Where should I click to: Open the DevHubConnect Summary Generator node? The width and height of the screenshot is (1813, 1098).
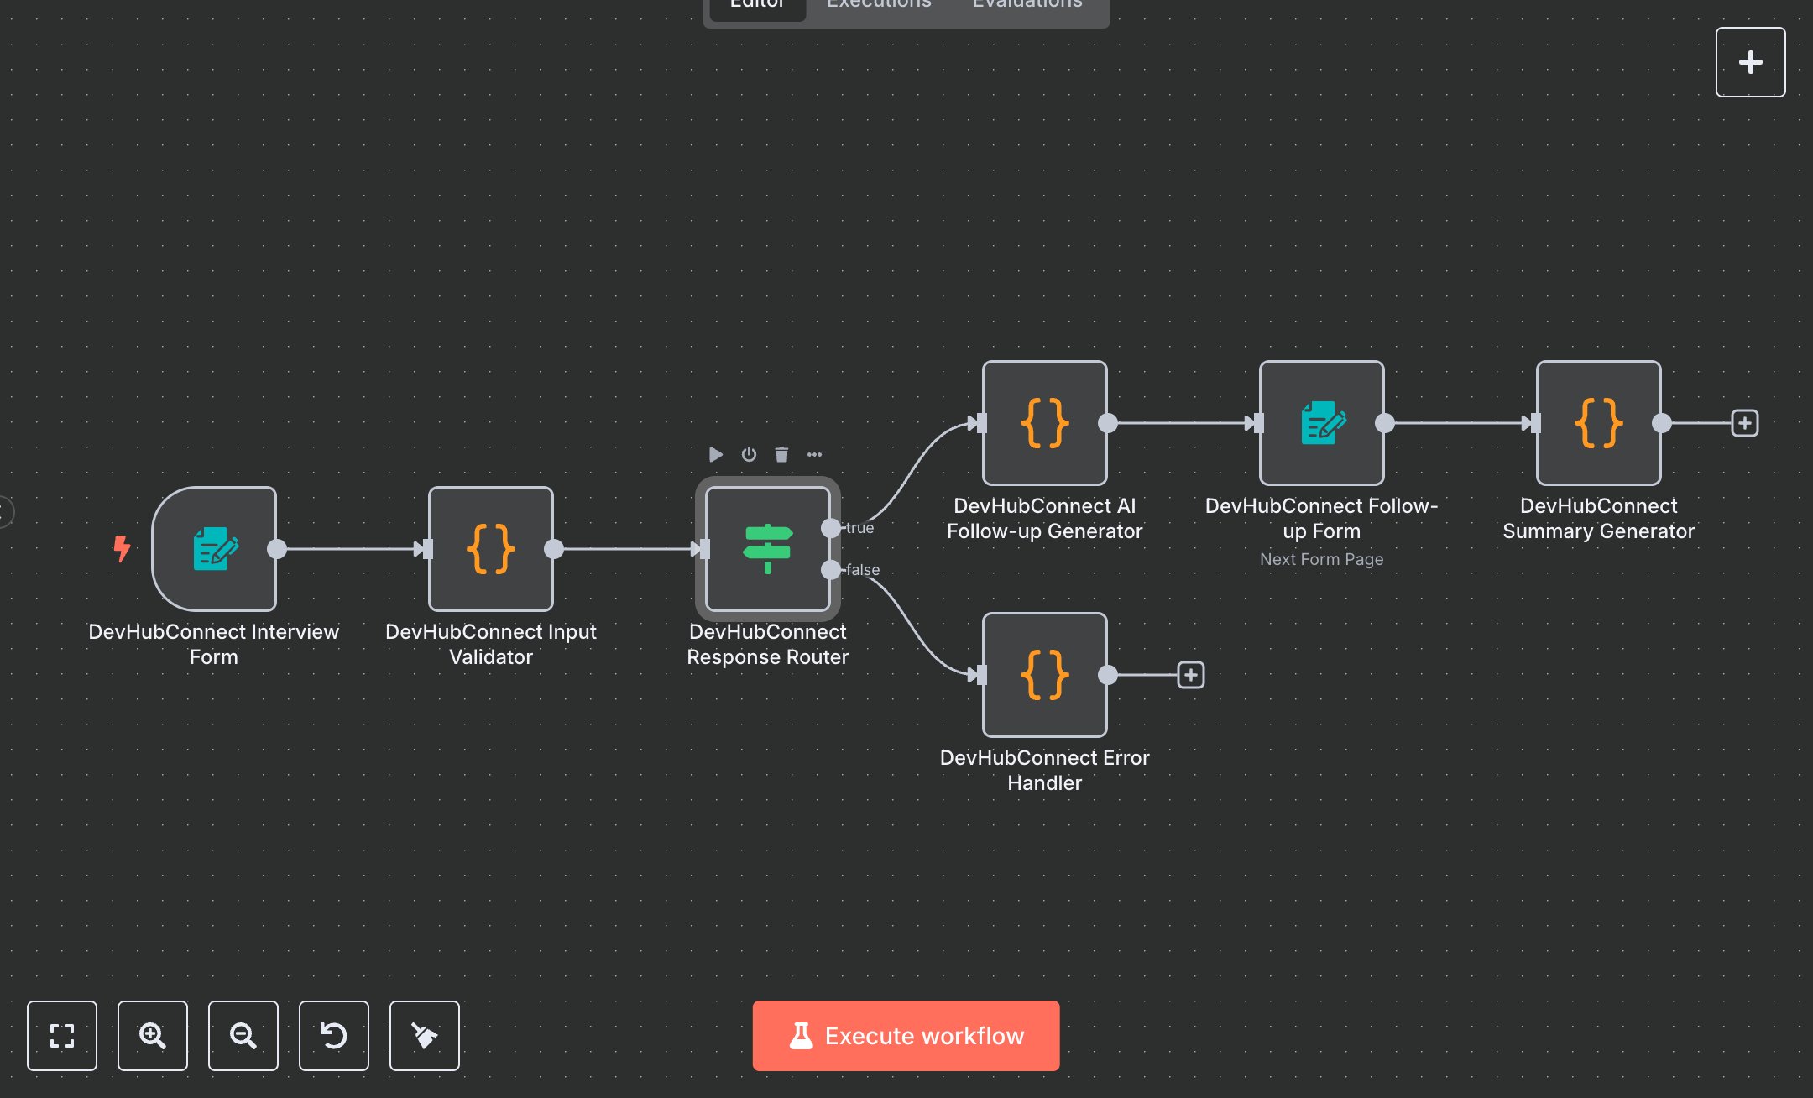(1597, 422)
